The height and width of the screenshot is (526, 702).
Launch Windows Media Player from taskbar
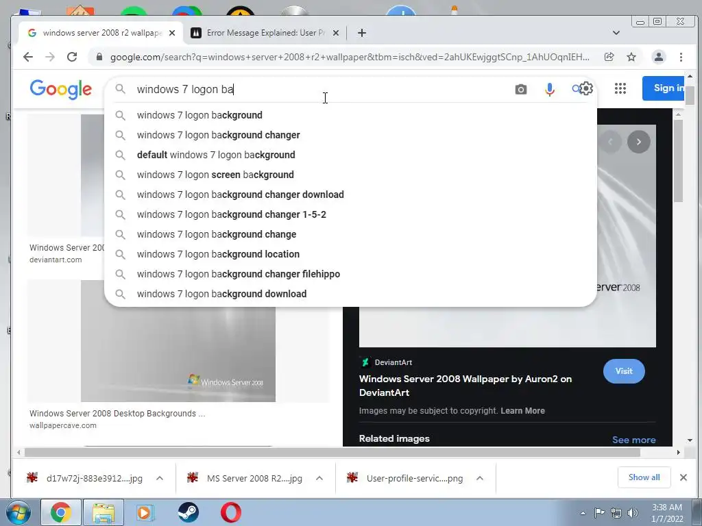coord(145,512)
